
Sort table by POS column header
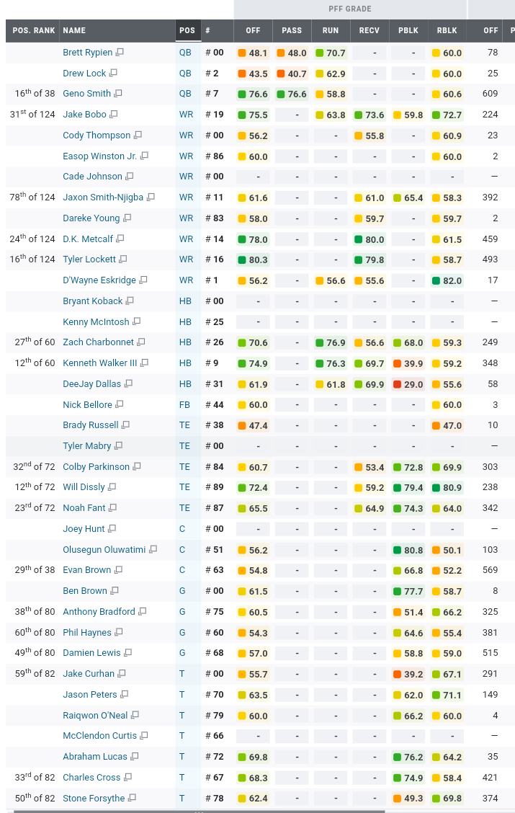click(x=187, y=30)
